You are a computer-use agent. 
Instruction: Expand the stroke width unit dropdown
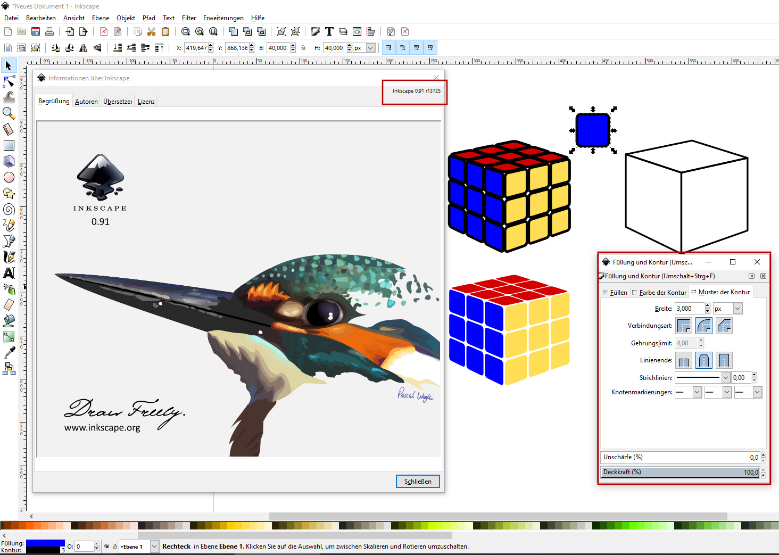tap(737, 309)
